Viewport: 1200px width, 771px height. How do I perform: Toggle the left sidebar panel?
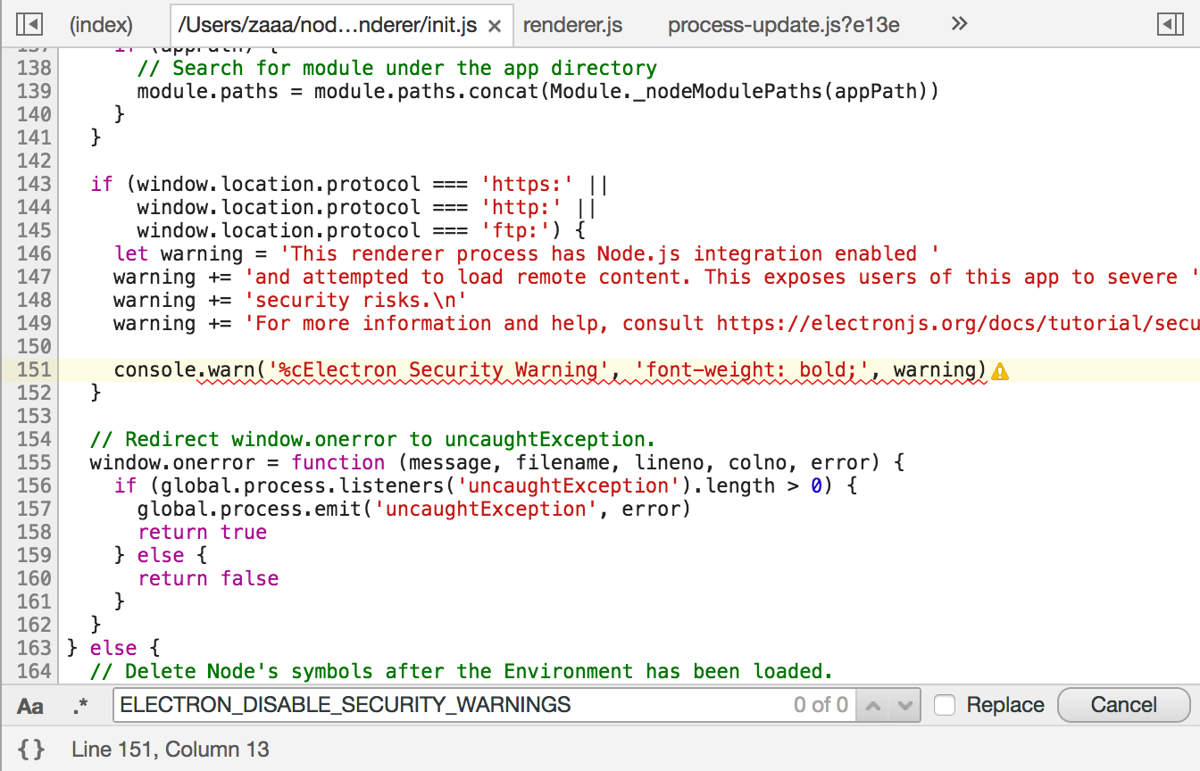pyautogui.click(x=28, y=24)
